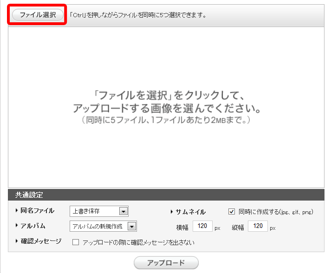Click the triangle bullet beside 確認メッセージ
This screenshot has width=331, height=273.
17,241
